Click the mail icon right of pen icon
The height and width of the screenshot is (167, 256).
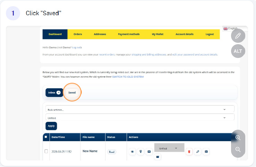pyautogui.click(x=206, y=151)
